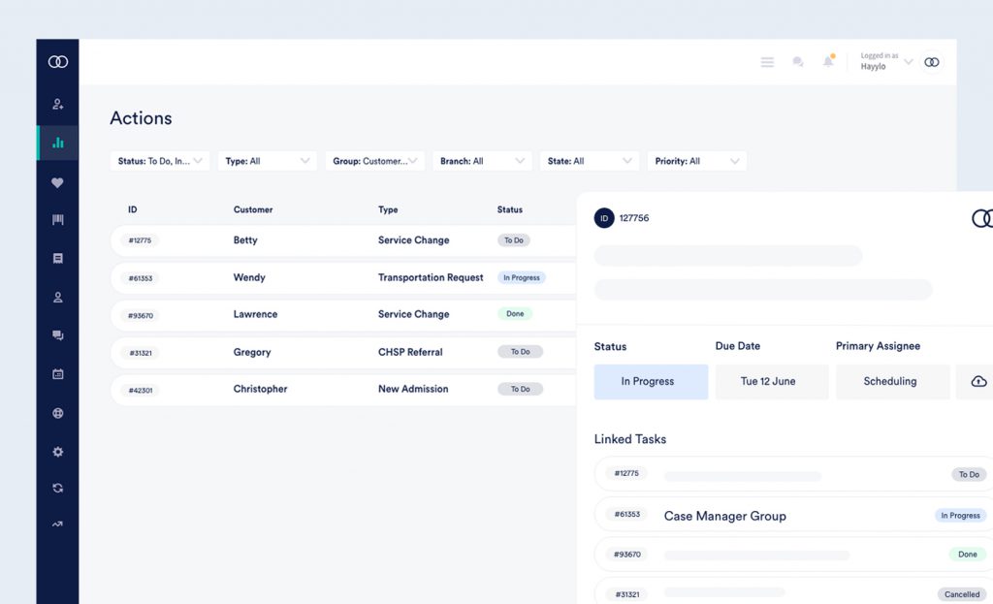The image size is (993, 604).
Task: Click the cloud upload icon in detail panel
Action: [x=978, y=381]
